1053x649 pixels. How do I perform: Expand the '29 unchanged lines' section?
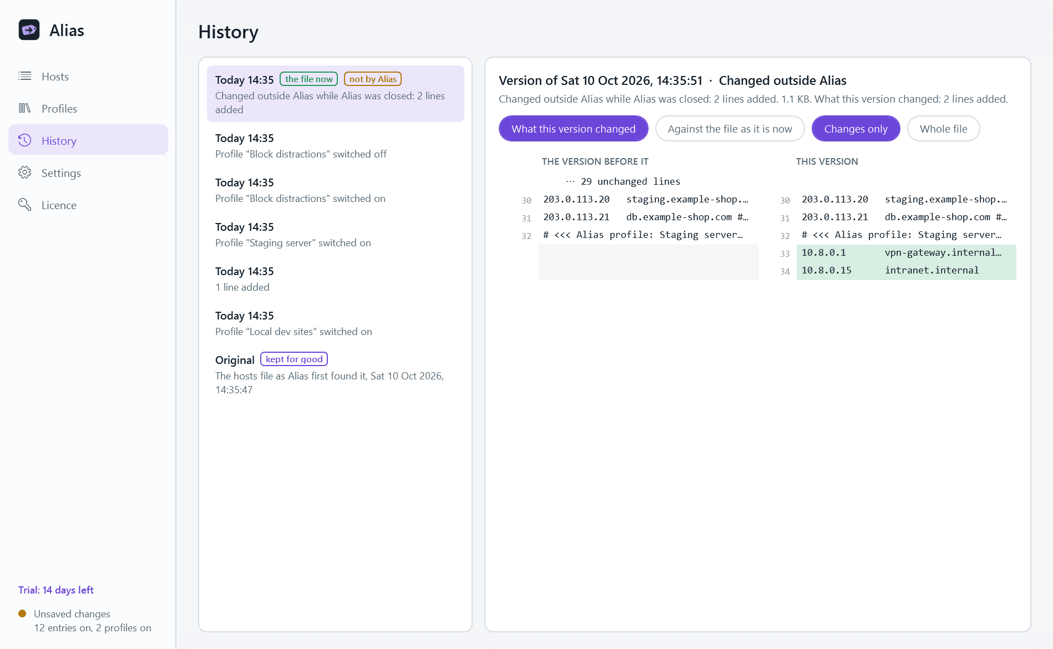click(x=623, y=181)
